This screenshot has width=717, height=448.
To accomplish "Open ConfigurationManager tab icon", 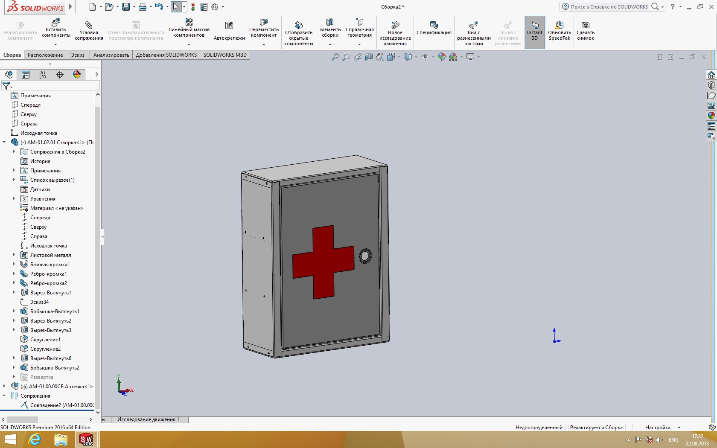I will coord(43,75).
